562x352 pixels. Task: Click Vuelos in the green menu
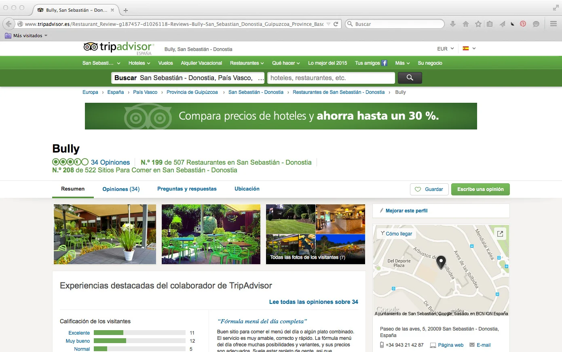point(166,63)
